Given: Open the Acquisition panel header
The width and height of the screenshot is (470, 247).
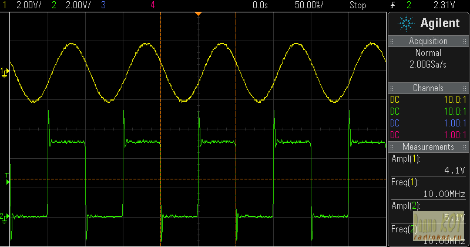Looking at the screenshot, I should pyautogui.click(x=428, y=41).
